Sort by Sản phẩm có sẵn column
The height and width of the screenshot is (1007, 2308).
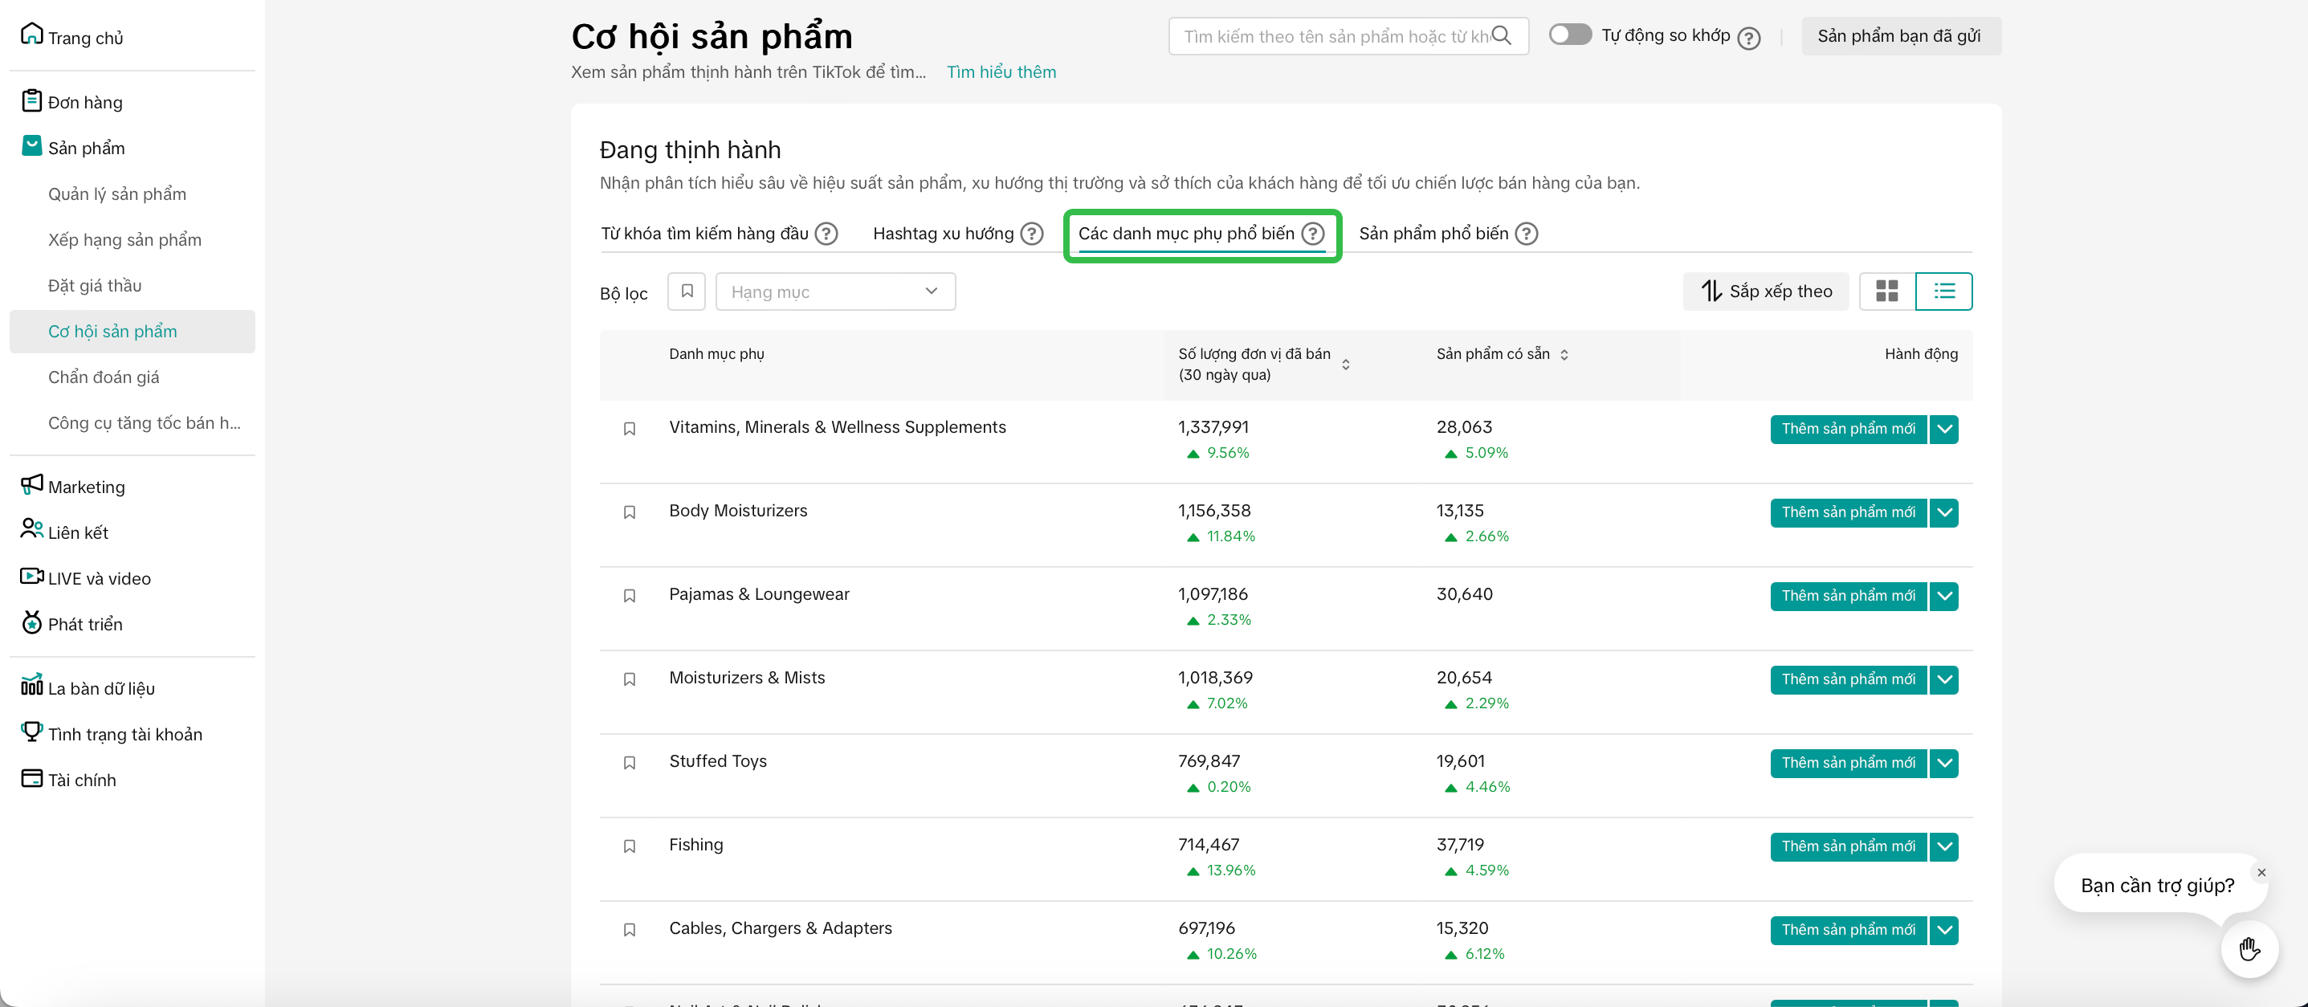1564,355
